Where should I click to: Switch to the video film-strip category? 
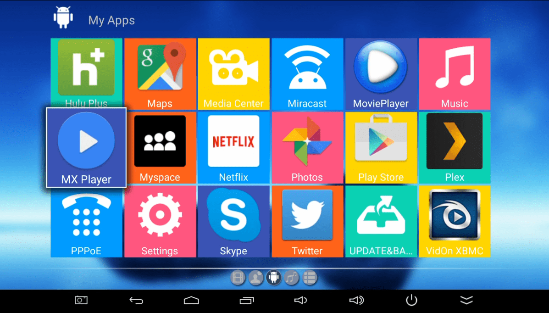[x=238, y=278]
